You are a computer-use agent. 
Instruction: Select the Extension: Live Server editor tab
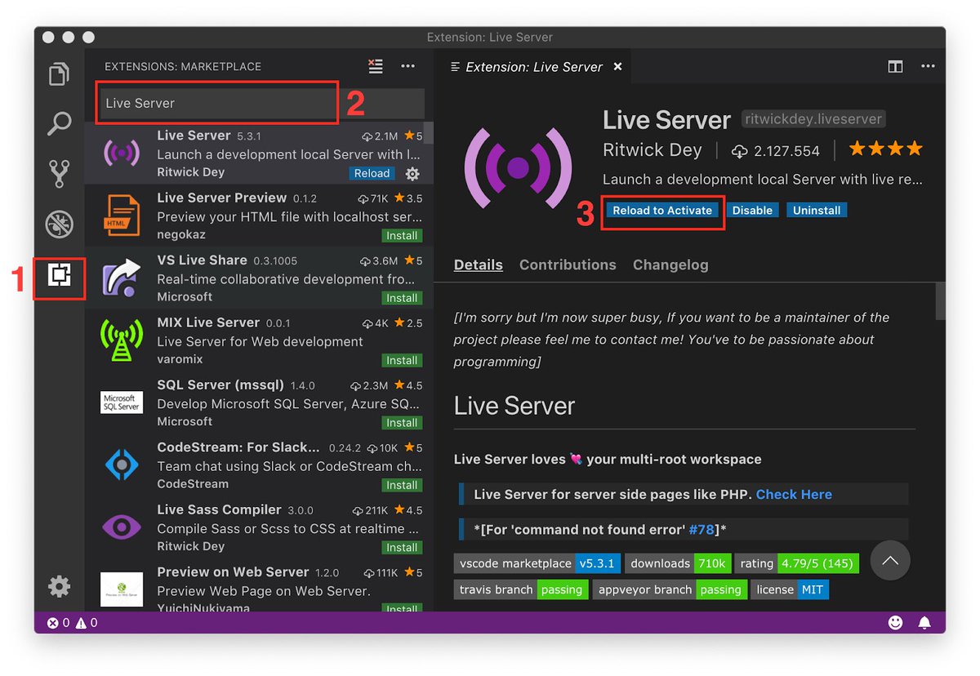[534, 67]
